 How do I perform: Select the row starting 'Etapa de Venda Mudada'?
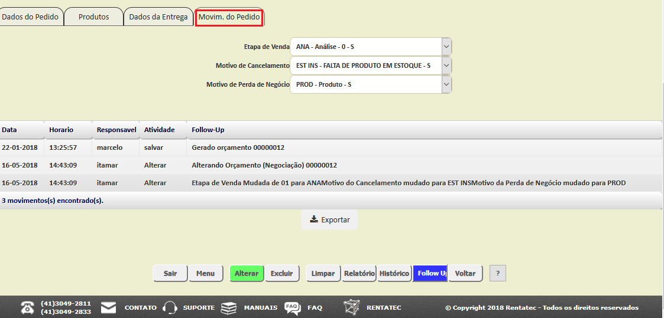[x=331, y=183]
